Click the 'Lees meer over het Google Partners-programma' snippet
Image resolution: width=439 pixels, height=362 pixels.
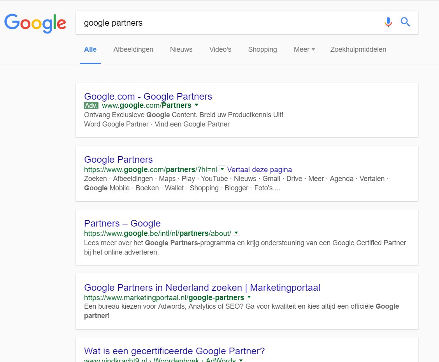pyautogui.click(x=245, y=248)
